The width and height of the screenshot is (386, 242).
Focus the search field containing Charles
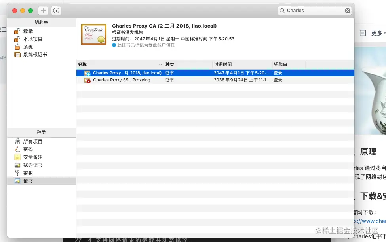(314, 11)
